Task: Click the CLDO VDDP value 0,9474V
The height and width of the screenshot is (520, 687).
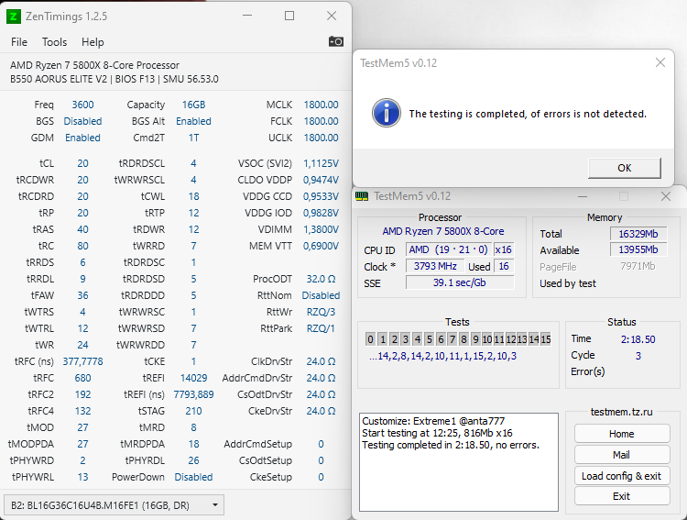Action: click(x=322, y=180)
